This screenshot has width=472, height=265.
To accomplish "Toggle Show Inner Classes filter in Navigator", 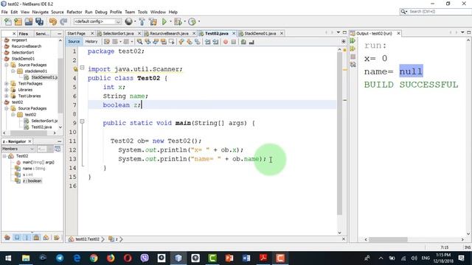I will click(46, 238).
